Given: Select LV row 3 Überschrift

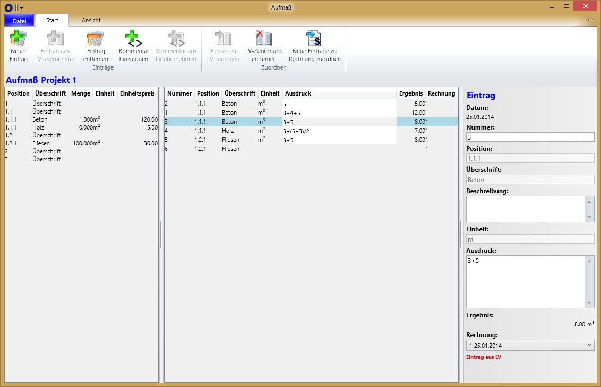Looking at the screenshot, I should 81,159.
